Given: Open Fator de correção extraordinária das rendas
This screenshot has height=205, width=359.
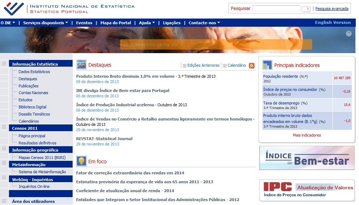Looking at the screenshot, I should tap(130, 173).
